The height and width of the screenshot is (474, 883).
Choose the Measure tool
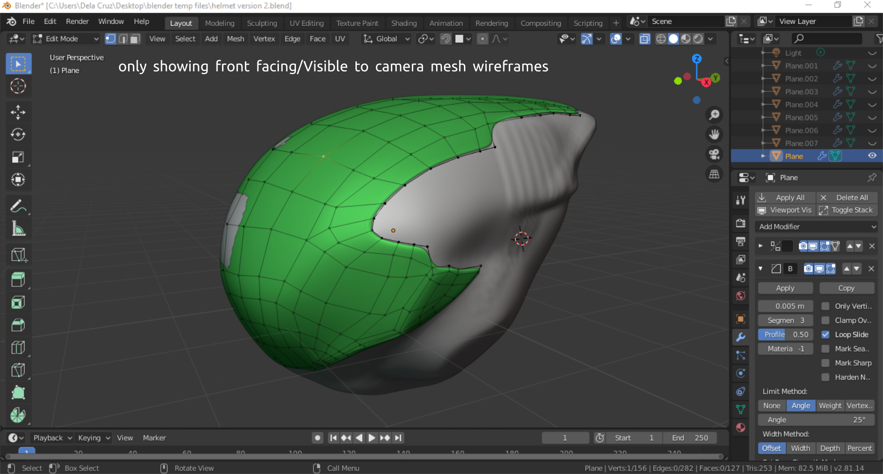click(x=18, y=228)
